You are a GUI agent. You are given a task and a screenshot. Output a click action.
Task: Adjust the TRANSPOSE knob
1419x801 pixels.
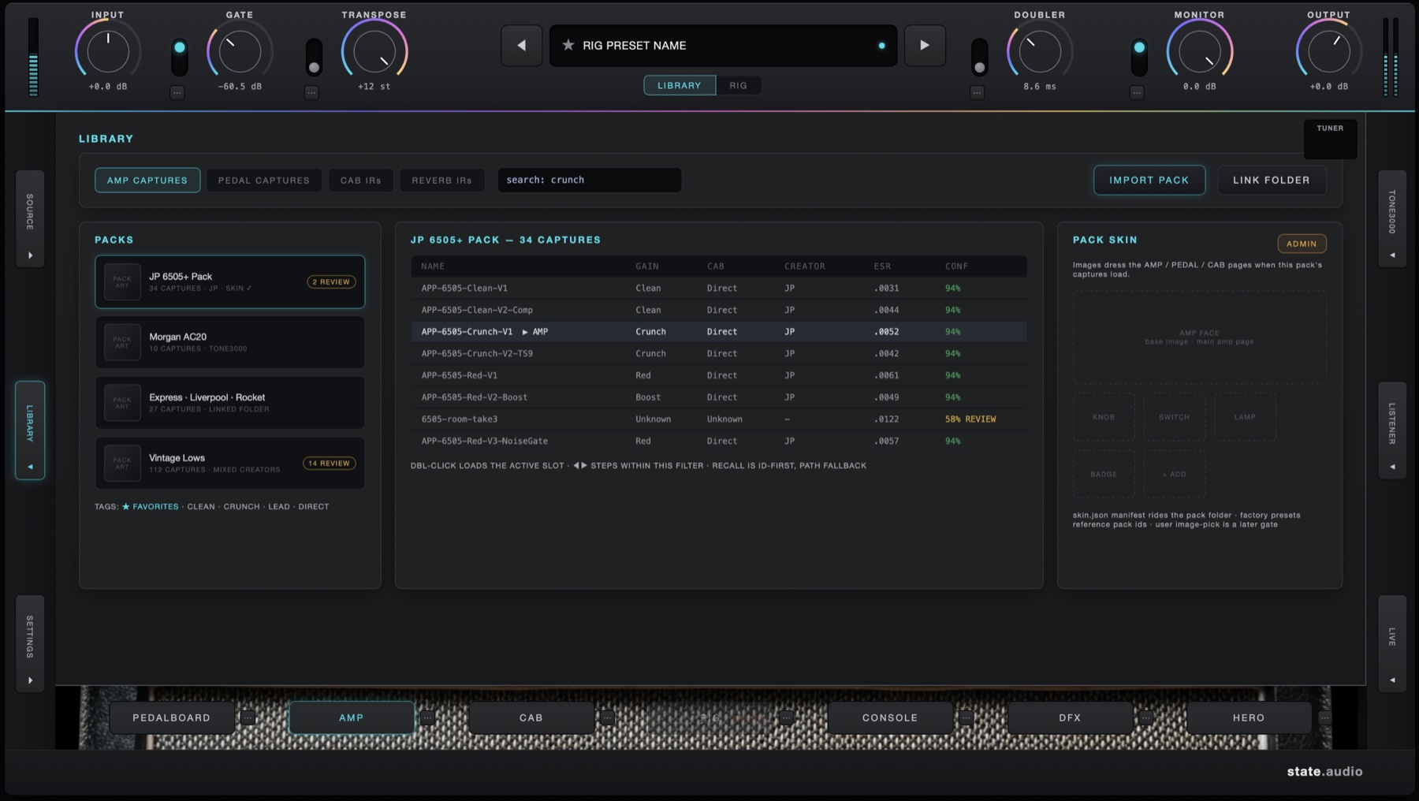pyautogui.click(x=374, y=52)
